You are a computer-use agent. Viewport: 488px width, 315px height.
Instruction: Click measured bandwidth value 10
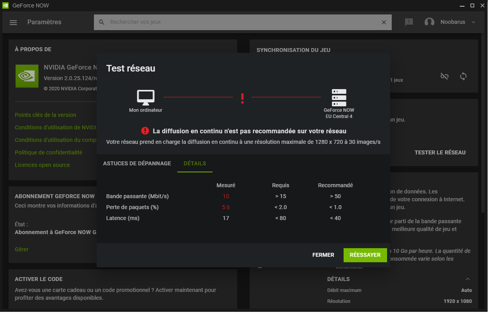coord(226,196)
